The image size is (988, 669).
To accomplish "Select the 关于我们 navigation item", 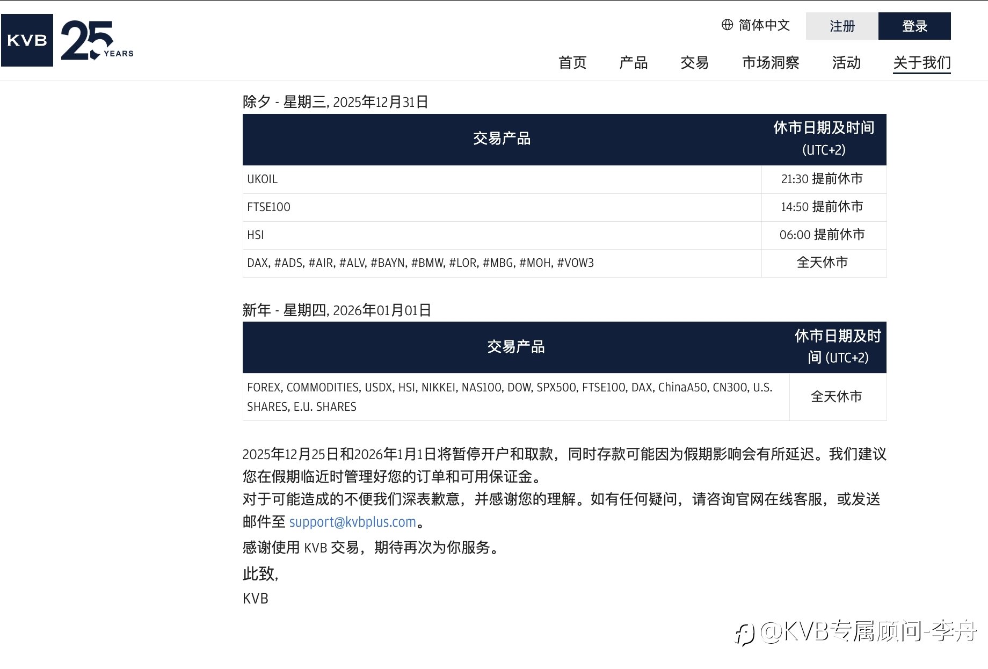I will [922, 63].
